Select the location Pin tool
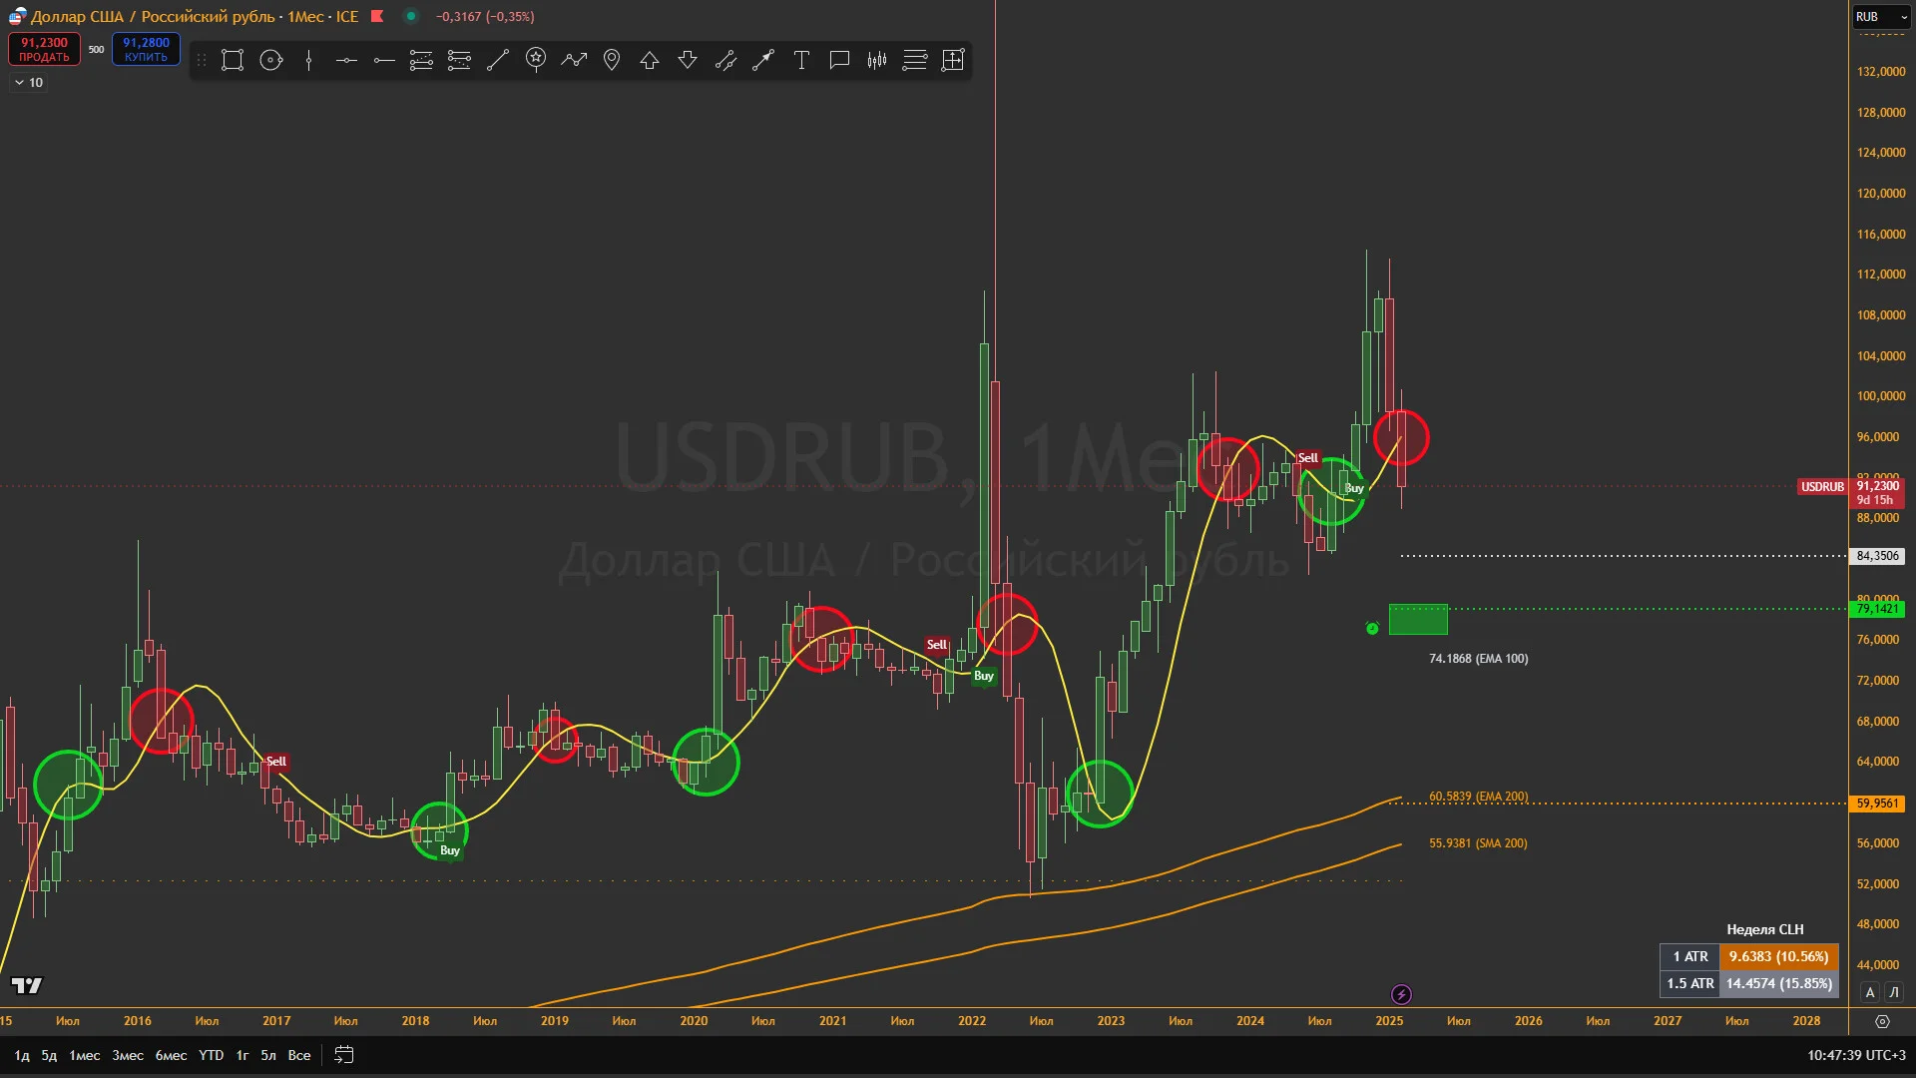This screenshot has width=1916, height=1078. 612,60
